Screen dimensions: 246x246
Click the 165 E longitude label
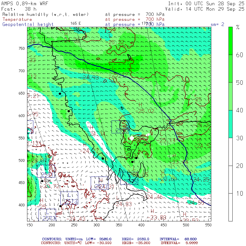pos(75,23)
